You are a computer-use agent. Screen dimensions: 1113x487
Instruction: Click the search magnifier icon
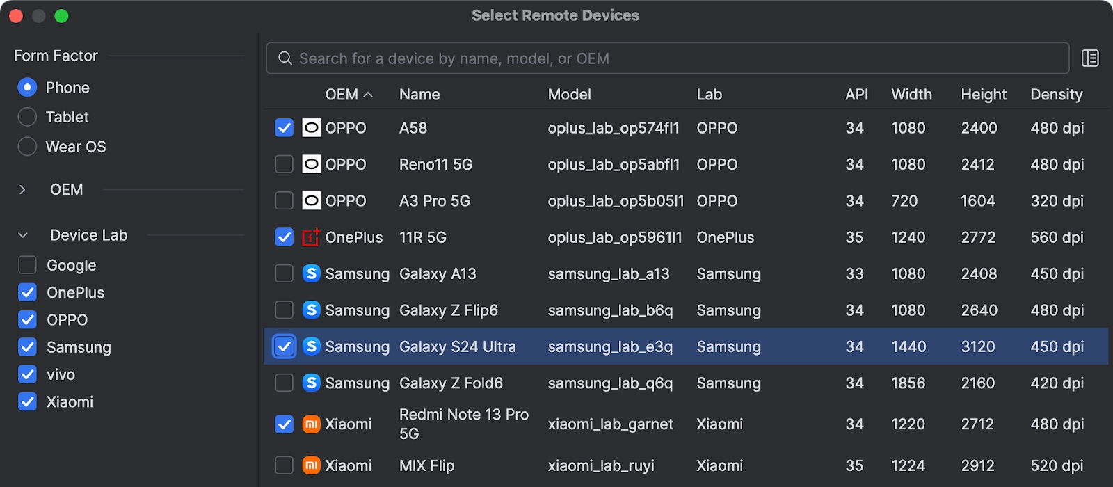tap(285, 58)
